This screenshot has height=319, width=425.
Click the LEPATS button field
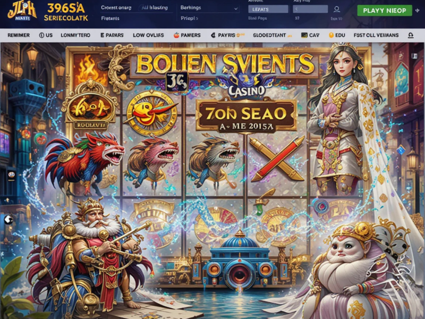pyautogui.click(x=268, y=9)
